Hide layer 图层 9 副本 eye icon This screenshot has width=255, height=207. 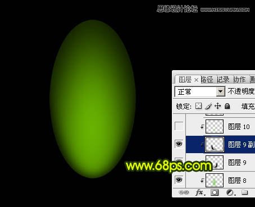[179, 144]
